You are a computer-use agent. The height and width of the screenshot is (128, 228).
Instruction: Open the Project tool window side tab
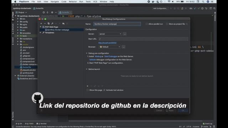point(13,16)
